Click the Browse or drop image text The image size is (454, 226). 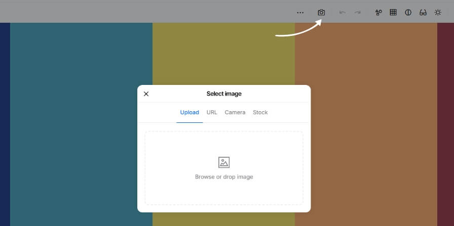point(224,177)
